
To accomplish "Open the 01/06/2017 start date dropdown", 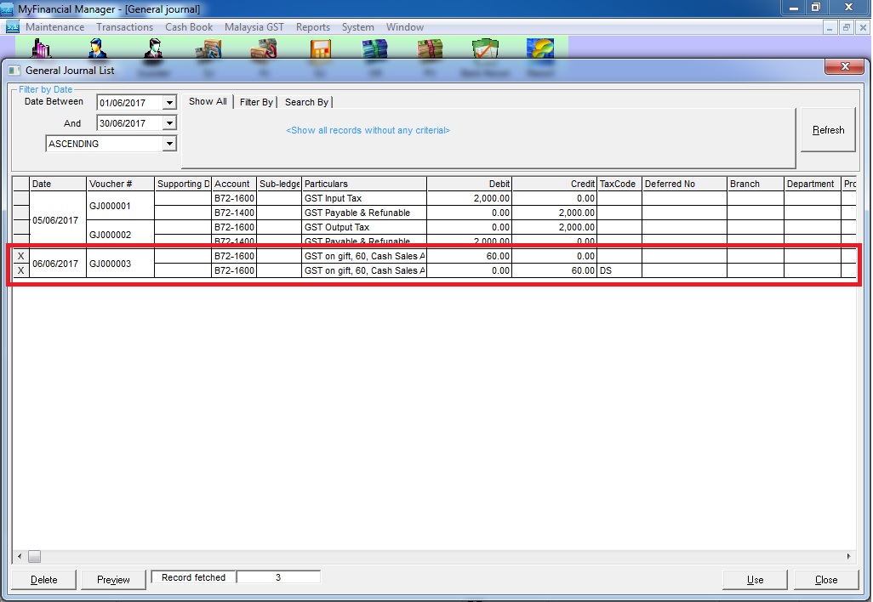I will click(169, 103).
